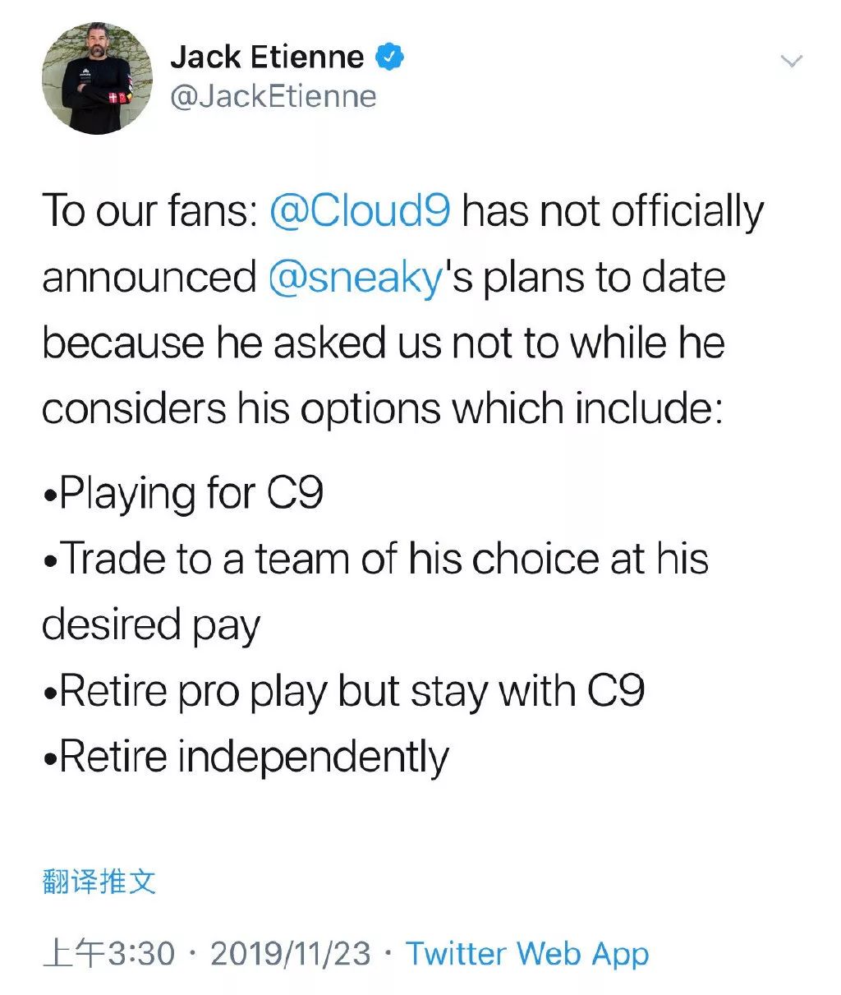Open the tweet options chevron menu

[x=791, y=62]
